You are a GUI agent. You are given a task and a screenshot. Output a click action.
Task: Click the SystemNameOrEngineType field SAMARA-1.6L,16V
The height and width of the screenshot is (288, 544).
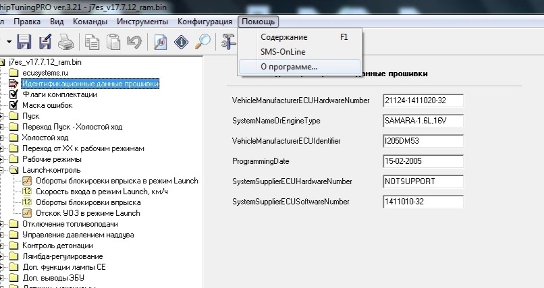423,121
